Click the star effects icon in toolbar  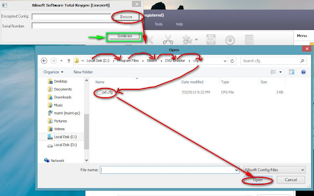187,39
